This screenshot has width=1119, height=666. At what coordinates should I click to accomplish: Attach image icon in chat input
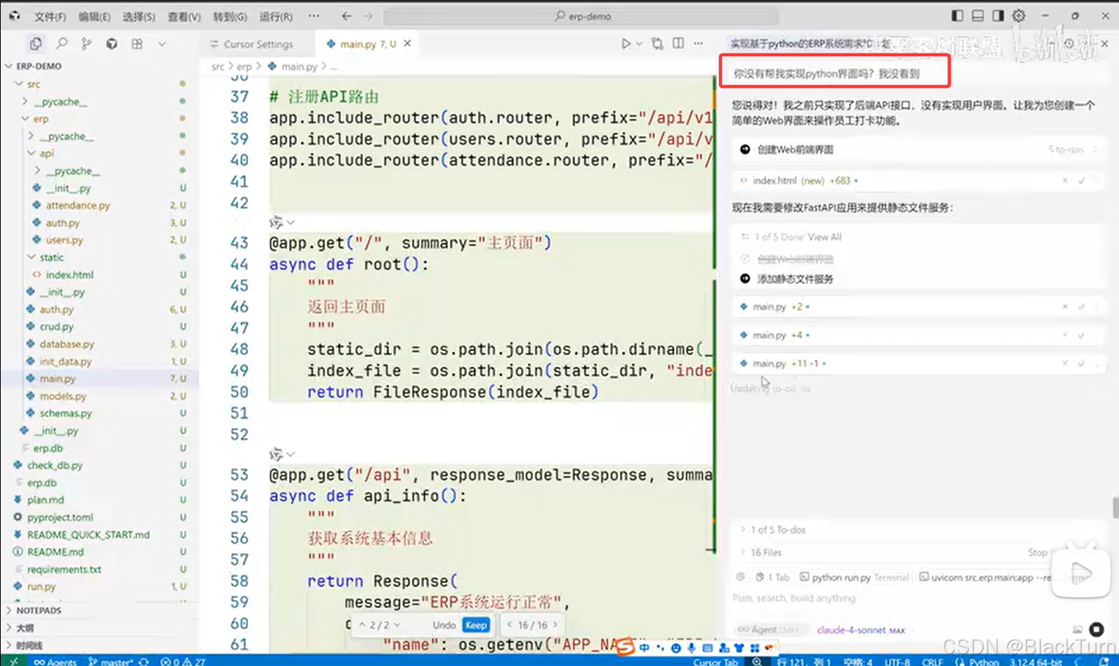[1077, 629]
